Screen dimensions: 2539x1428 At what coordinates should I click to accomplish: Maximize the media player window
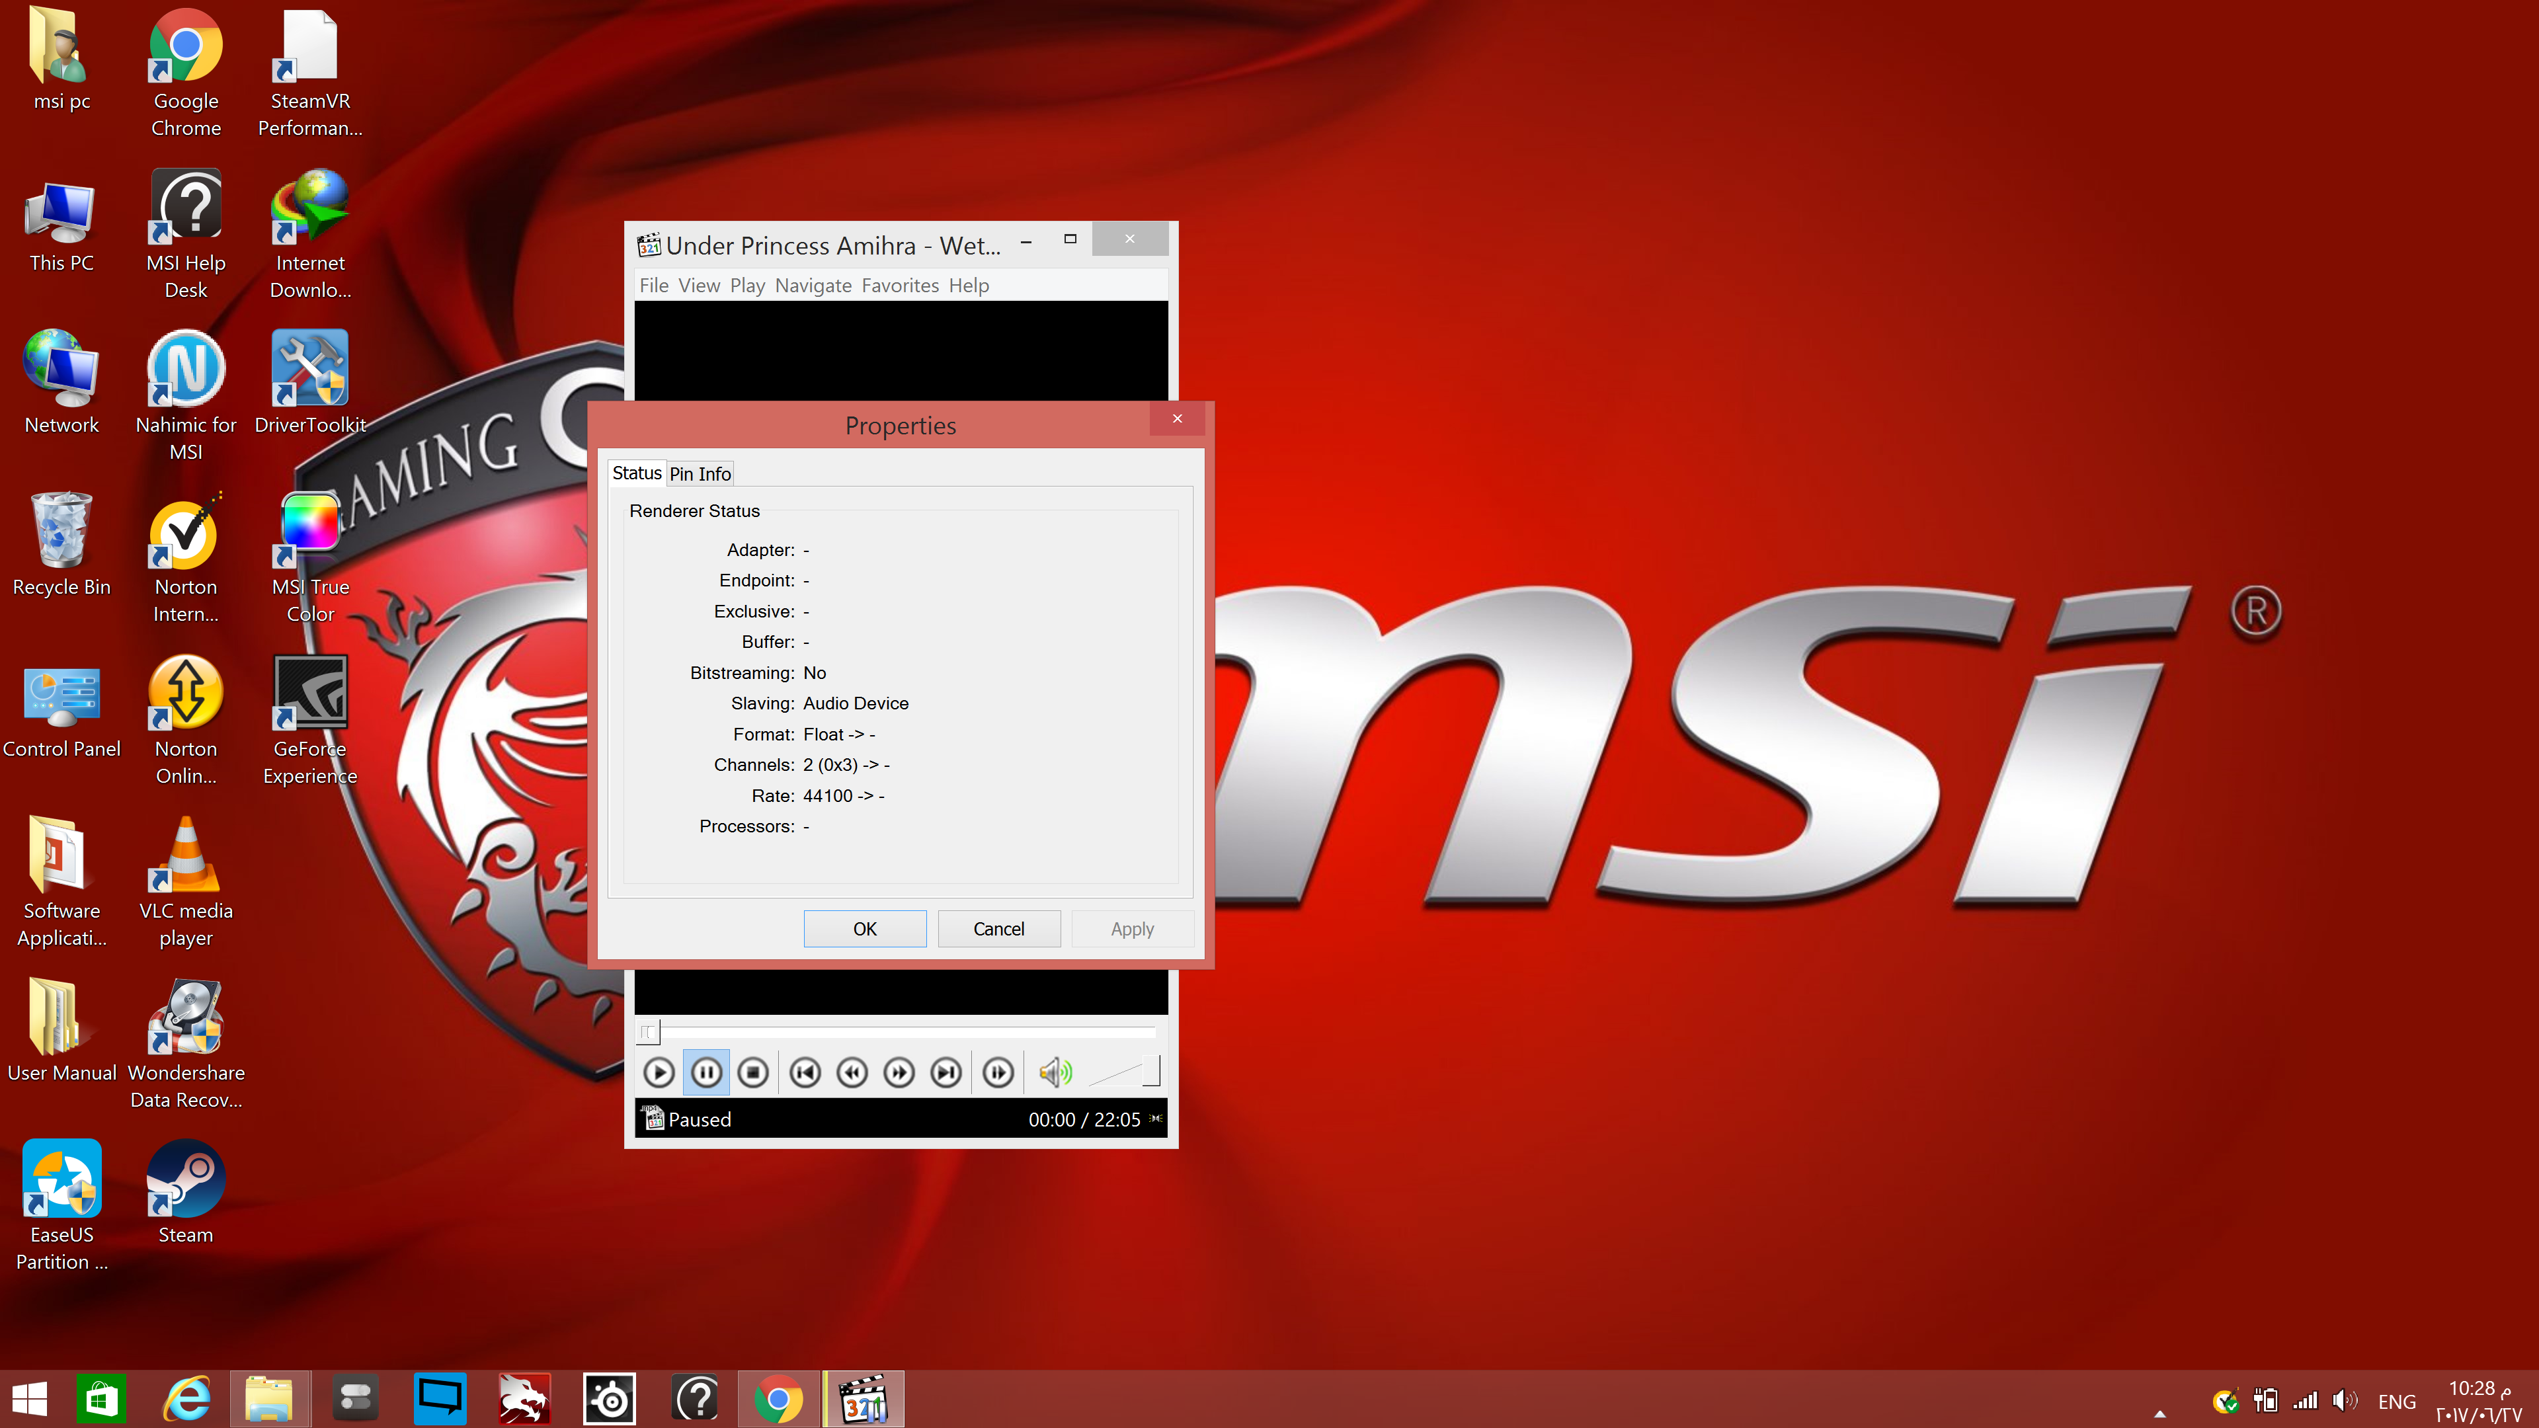tap(1070, 239)
